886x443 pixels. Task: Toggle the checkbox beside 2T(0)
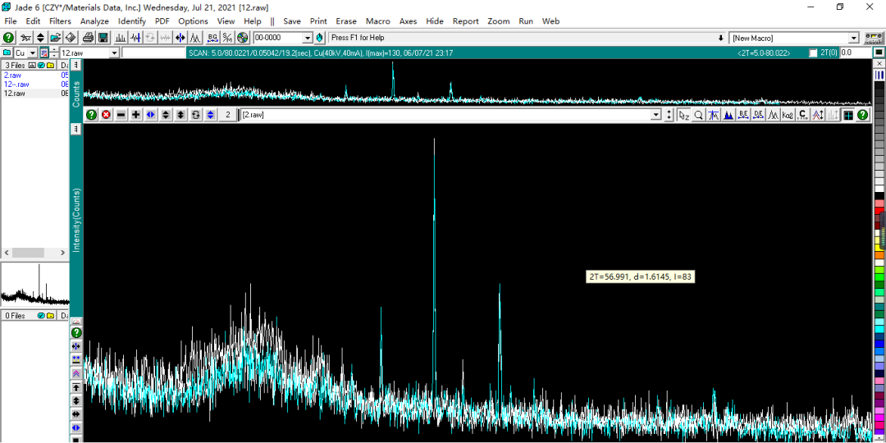click(x=813, y=53)
